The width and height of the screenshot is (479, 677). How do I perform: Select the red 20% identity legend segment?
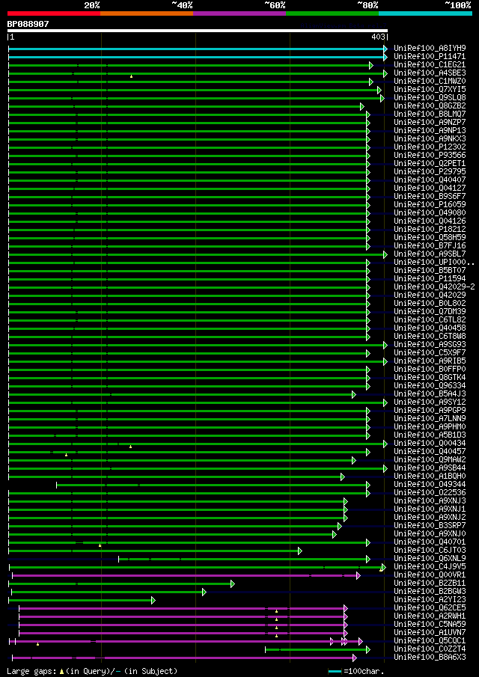pos(54,13)
